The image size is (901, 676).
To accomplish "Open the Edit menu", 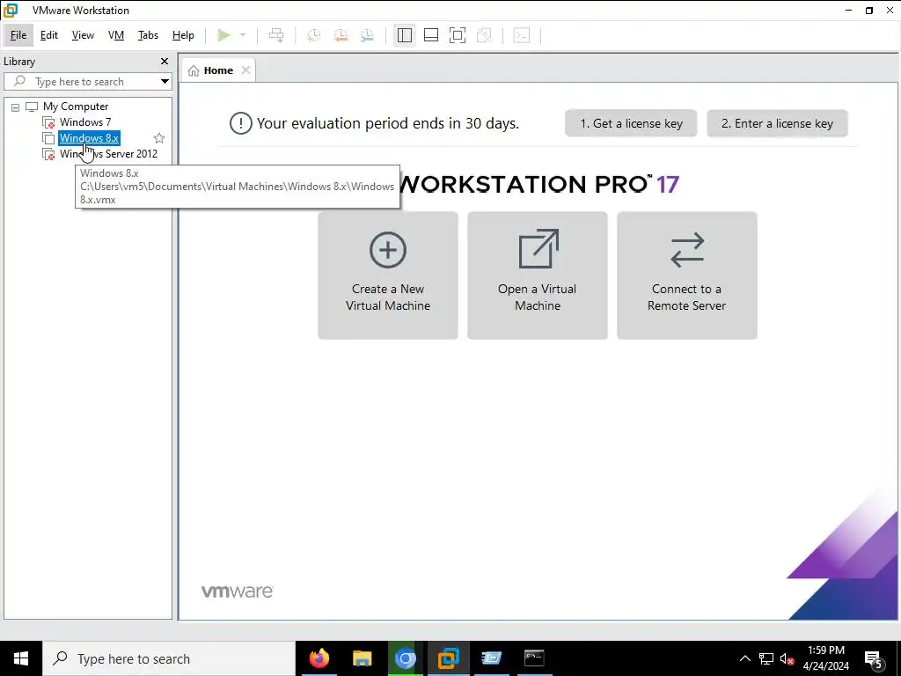I will 49,35.
